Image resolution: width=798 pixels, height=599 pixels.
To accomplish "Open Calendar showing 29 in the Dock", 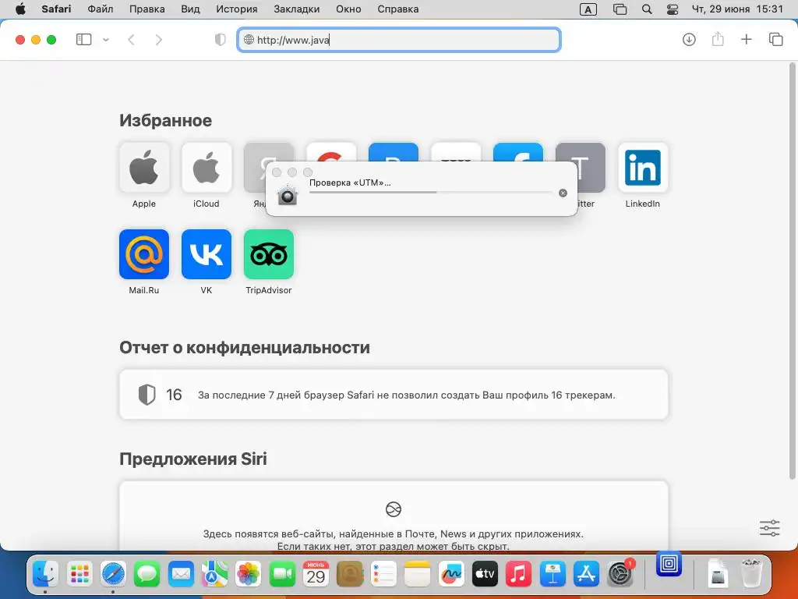I will [316, 574].
